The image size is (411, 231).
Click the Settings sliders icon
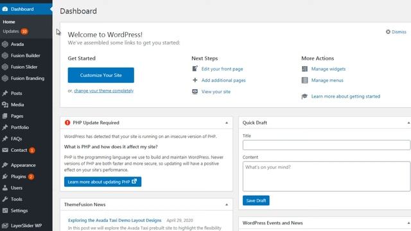5,210
